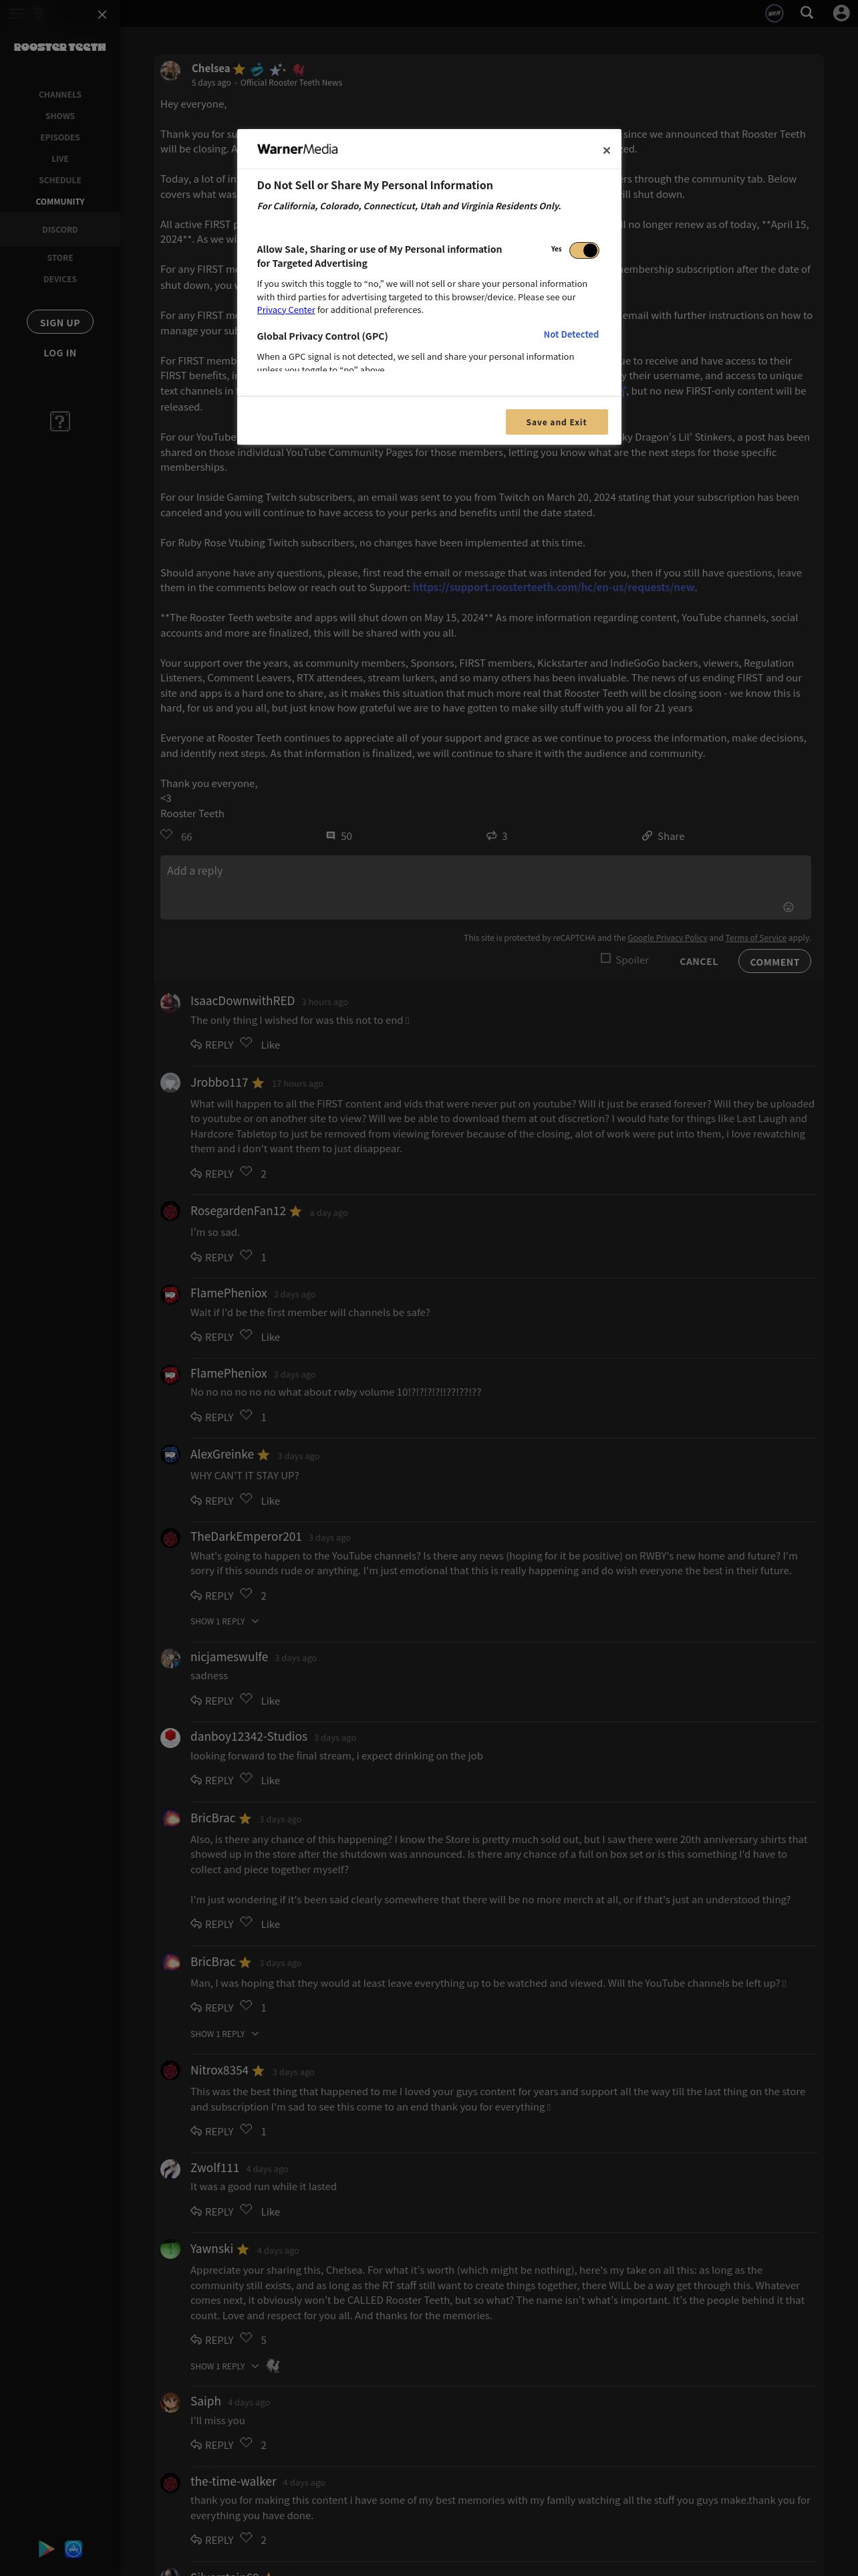Check the Spoiler checkbox
Image resolution: width=858 pixels, height=2576 pixels.
pos(605,958)
